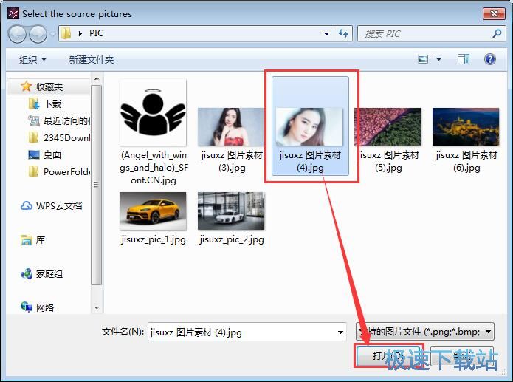The width and height of the screenshot is (513, 382).
Task: Open the 桌面 desktop folder in sidebar
Action: coord(52,154)
